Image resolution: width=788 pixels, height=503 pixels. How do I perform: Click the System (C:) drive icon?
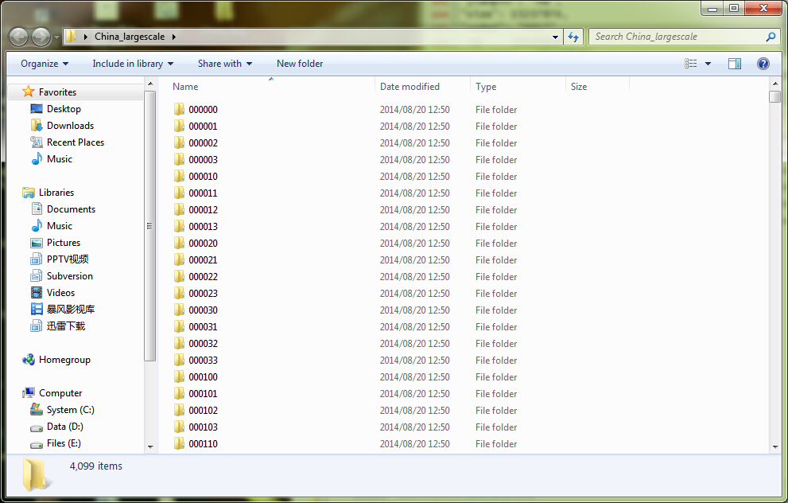point(37,409)
